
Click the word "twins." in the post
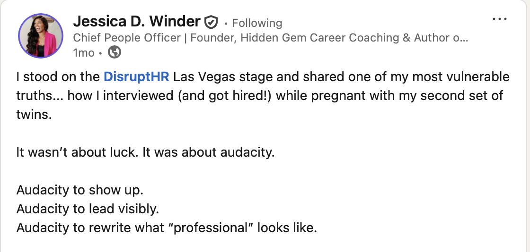click(x=34, y=114)
